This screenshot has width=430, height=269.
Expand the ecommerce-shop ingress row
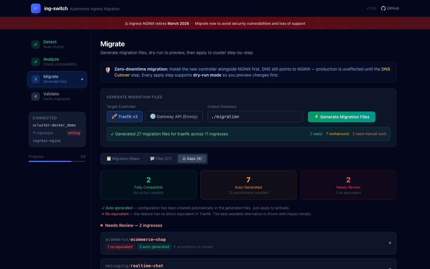click(x=248, y=243)
